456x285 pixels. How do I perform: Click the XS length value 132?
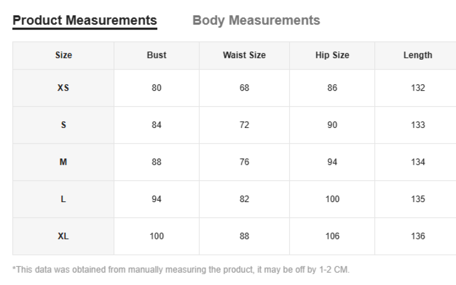click(418, 88)
